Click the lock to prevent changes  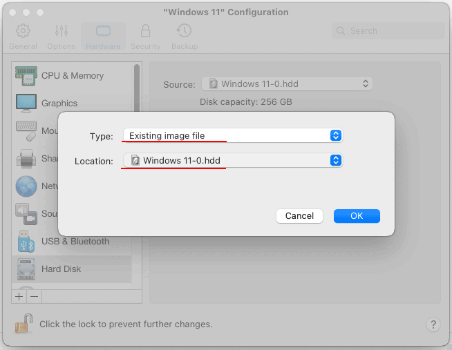(x=23, y=324)
